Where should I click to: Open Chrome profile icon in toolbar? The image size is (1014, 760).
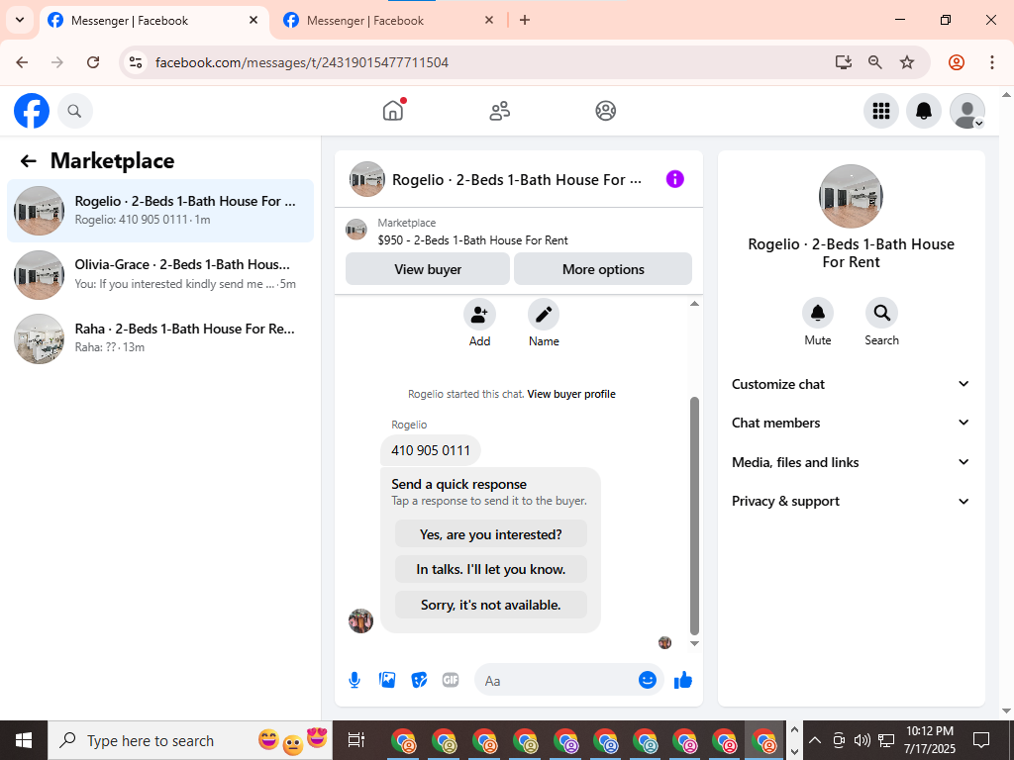[x=956, y=62]
